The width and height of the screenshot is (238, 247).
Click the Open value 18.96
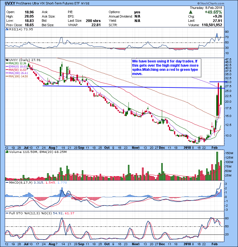[x=29, y=12]
